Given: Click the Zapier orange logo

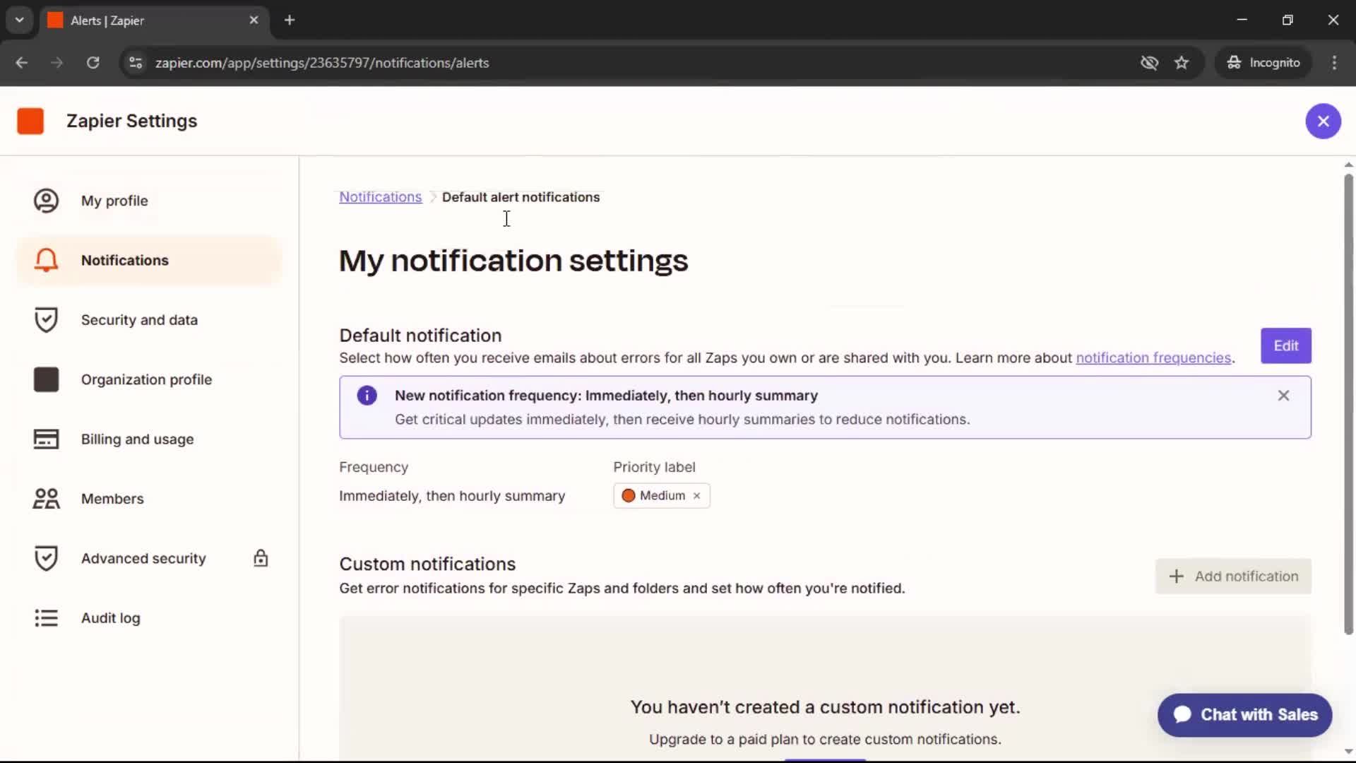Looking at the screenshot, I should 30,121.
